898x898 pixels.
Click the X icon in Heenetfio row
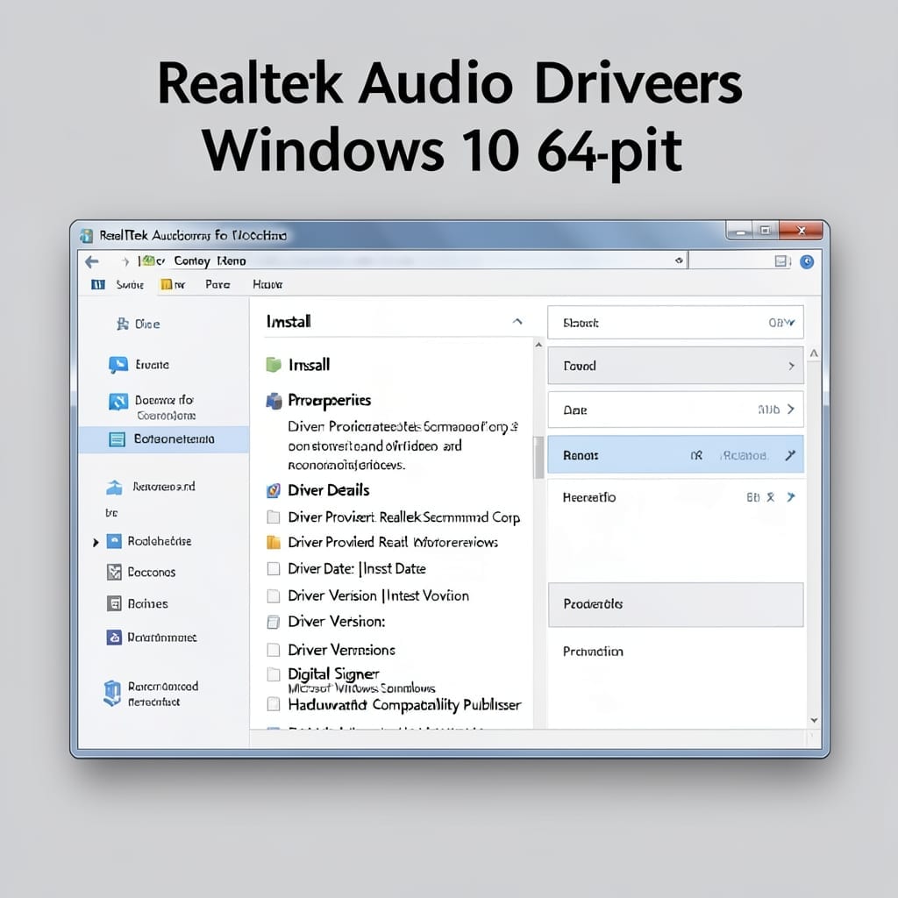pyautogui.click(x=771, y=497)
